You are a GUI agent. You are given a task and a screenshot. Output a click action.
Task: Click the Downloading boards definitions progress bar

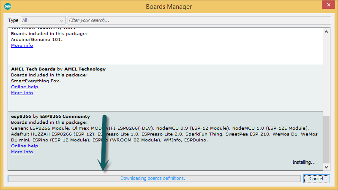click(x=154, y=178)
